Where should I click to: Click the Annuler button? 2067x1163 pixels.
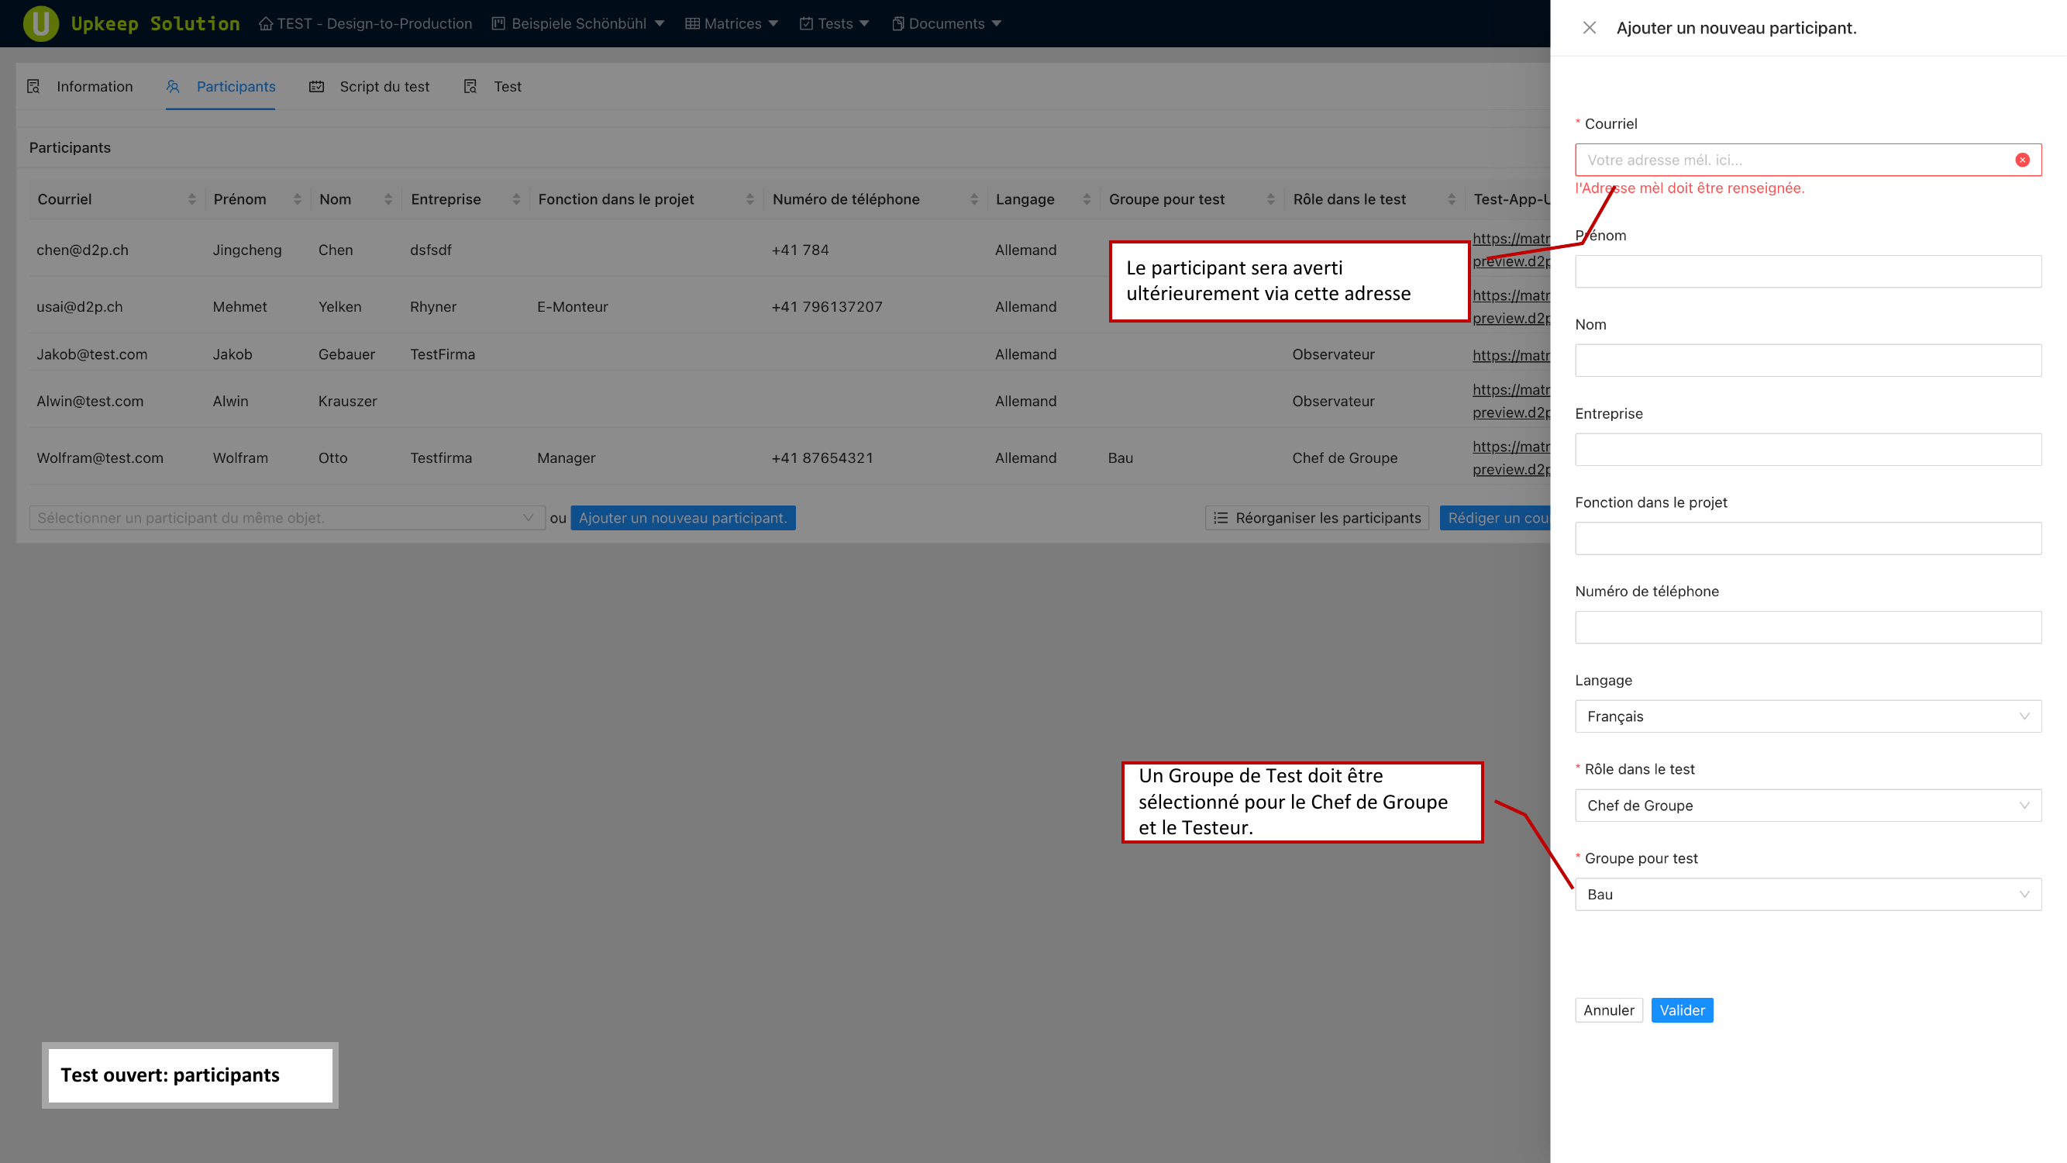[x=1608, y=1009]
